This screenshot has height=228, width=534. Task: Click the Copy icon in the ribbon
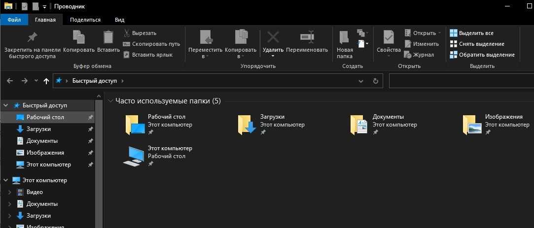click(x=78, y=37)
